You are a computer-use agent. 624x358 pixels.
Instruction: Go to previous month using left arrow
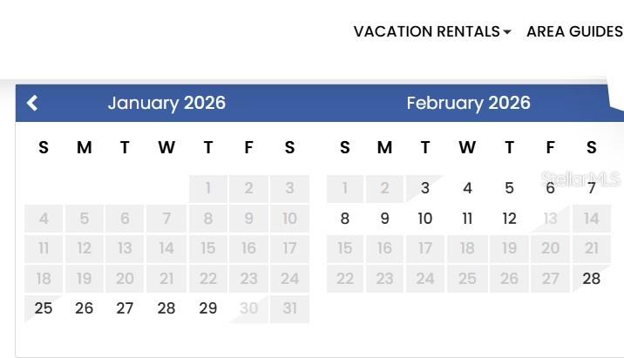(32, 103)
